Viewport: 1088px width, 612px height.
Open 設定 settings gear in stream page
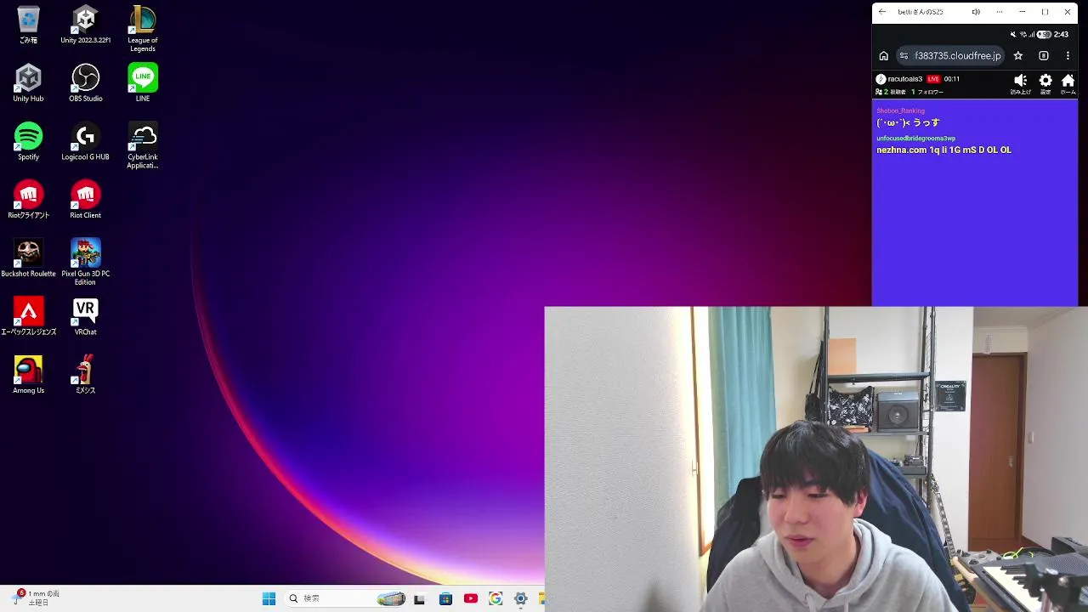[1045, 83]
